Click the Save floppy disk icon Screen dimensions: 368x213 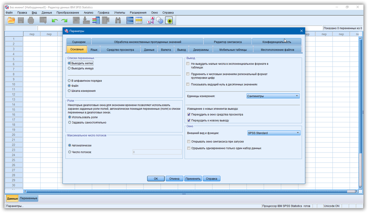pos(21,20)
